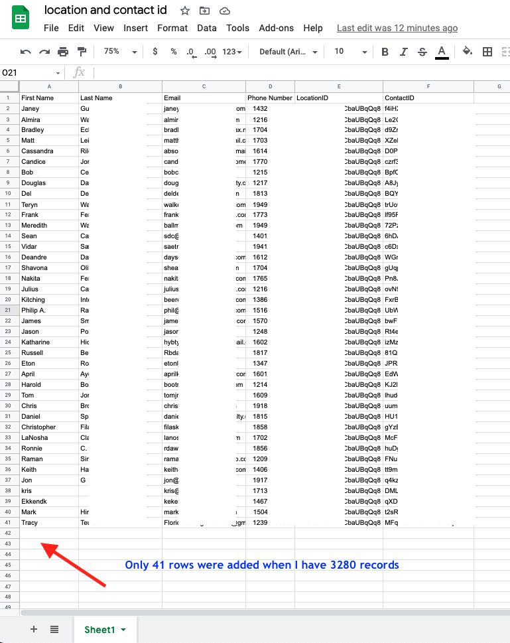
Task: Open the Add-ons menu
Action: pos(277,28)
